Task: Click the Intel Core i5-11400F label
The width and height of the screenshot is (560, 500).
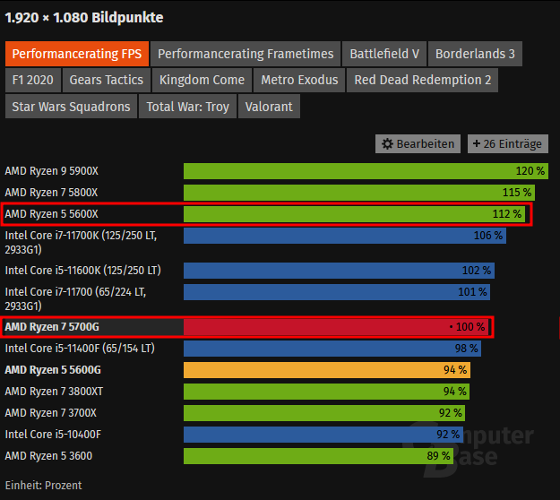Action: click(x=80, y=349)
